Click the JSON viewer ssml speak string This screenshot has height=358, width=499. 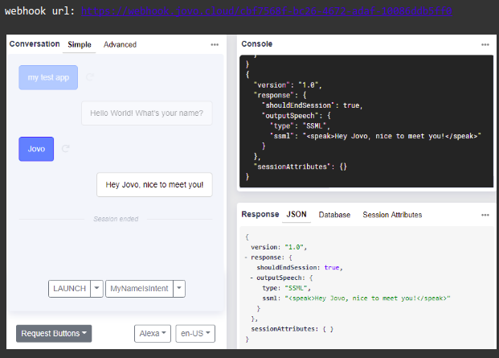coord(367,298)
